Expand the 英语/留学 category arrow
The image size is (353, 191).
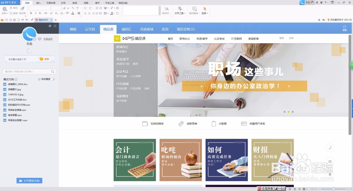click(155, 61)
